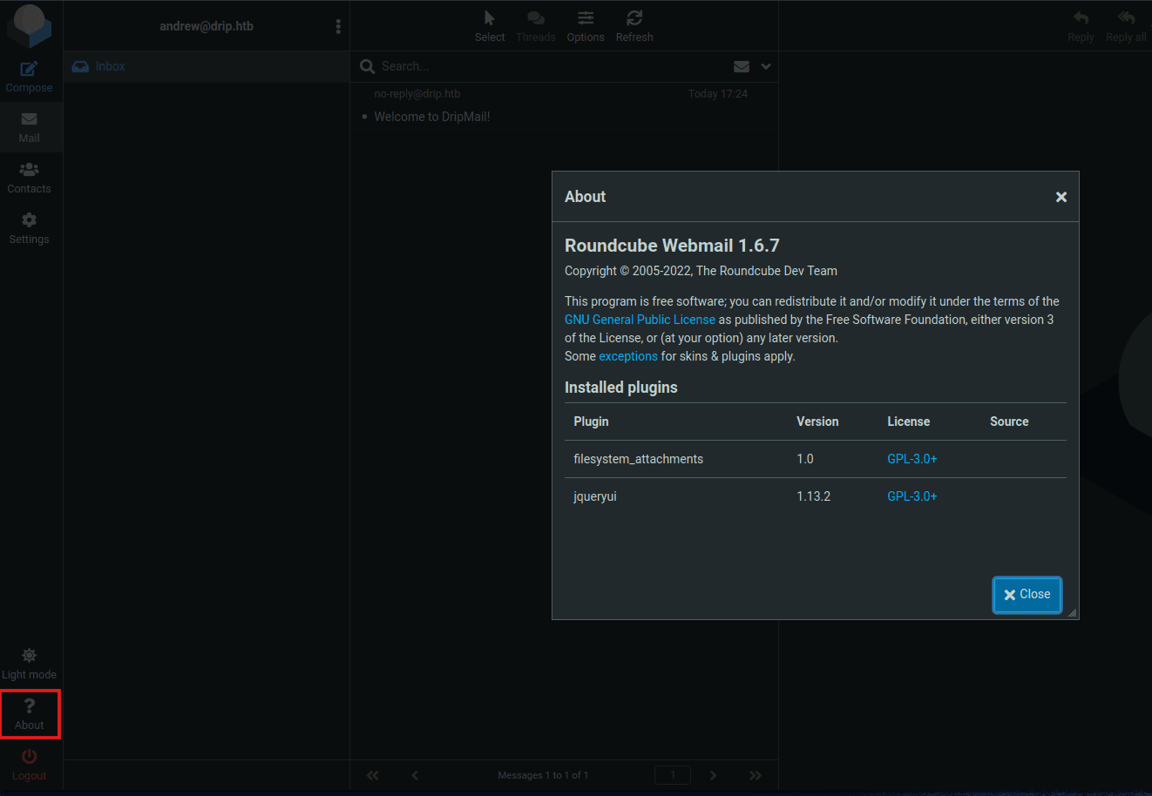Select the Inbox folder
1152x796 pixels.
click(x=207, y=66)
